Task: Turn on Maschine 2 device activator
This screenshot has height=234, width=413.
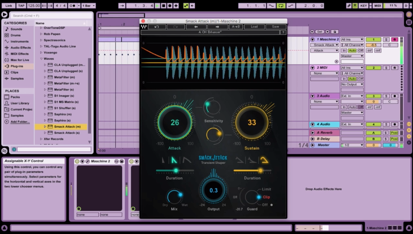Action: (77, 161)
